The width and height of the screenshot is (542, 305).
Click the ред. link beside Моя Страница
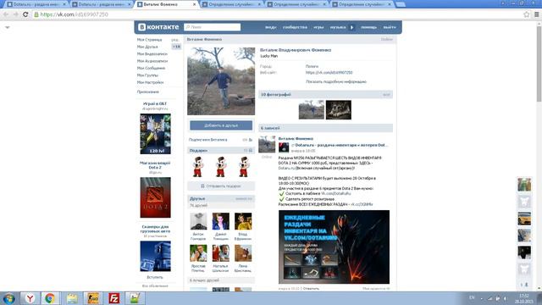pos(175,40)
